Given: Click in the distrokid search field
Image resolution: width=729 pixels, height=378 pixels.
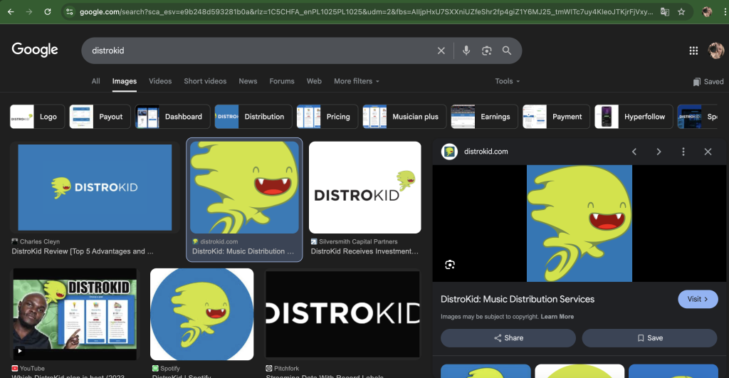Looking at the screenshot, I should pyautogui.click(x=261, y=51).
